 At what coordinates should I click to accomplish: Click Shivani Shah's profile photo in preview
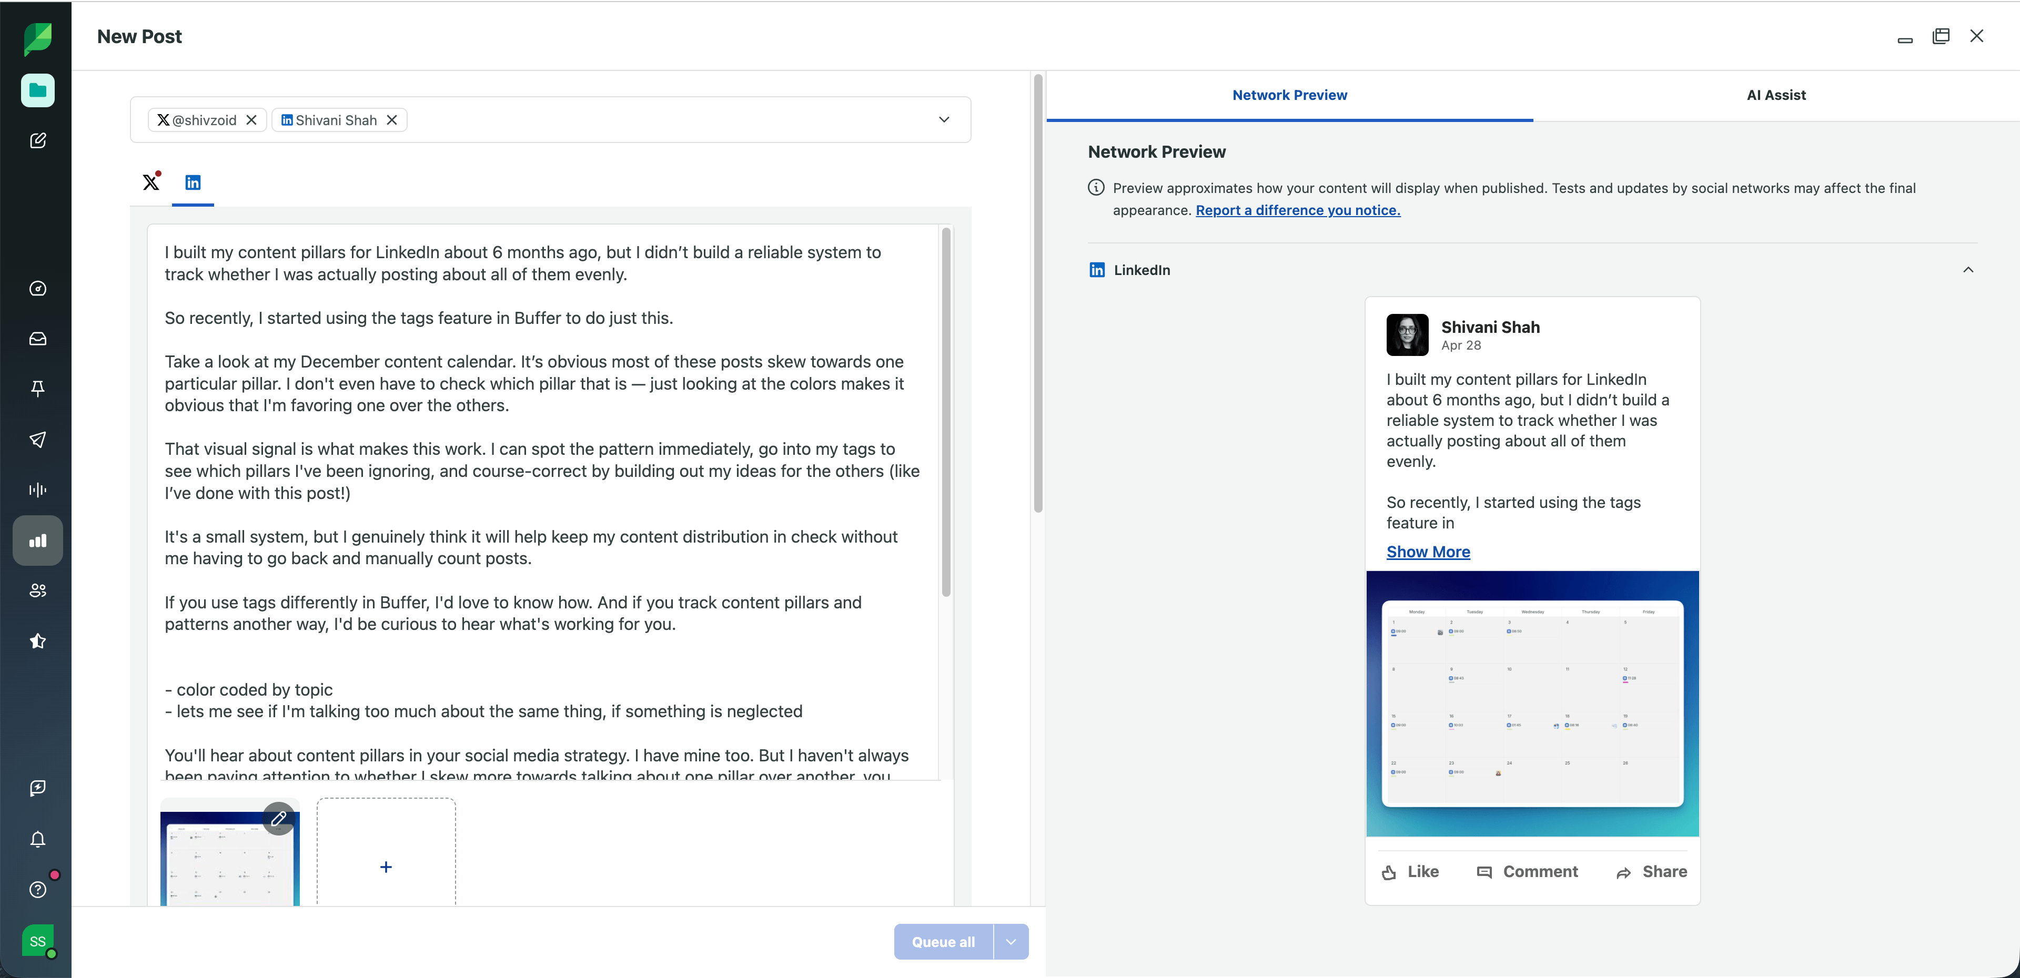pyautogui.click(x=1407, y=334)
